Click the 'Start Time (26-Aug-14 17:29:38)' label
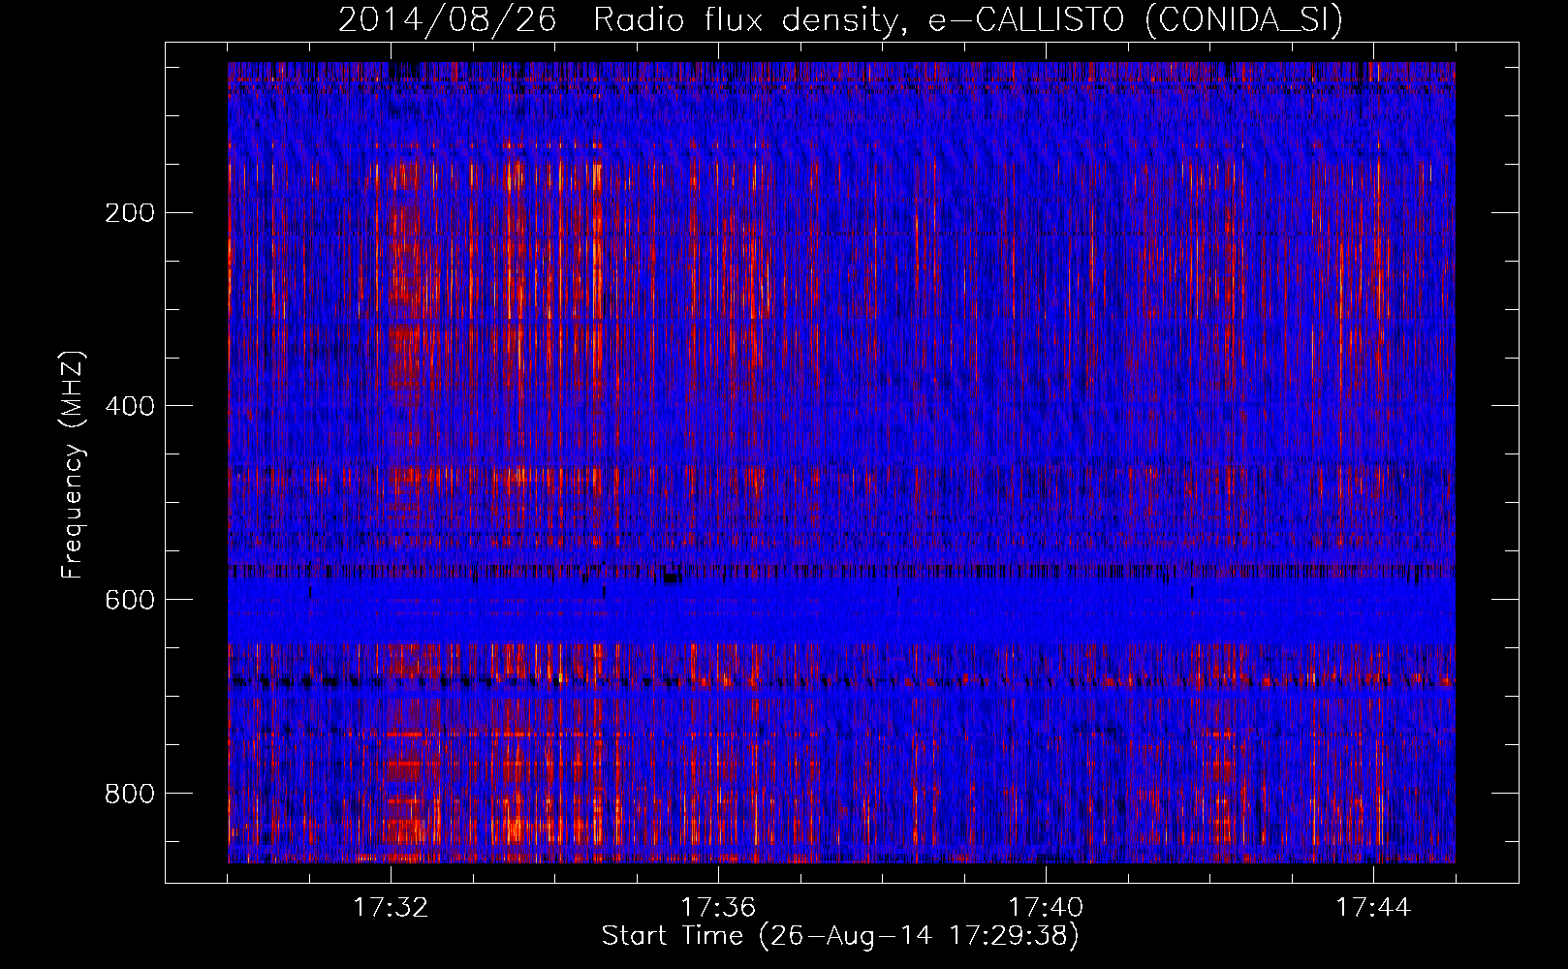Viewport: 1568px width, 969px height. (x=840, y=936)
